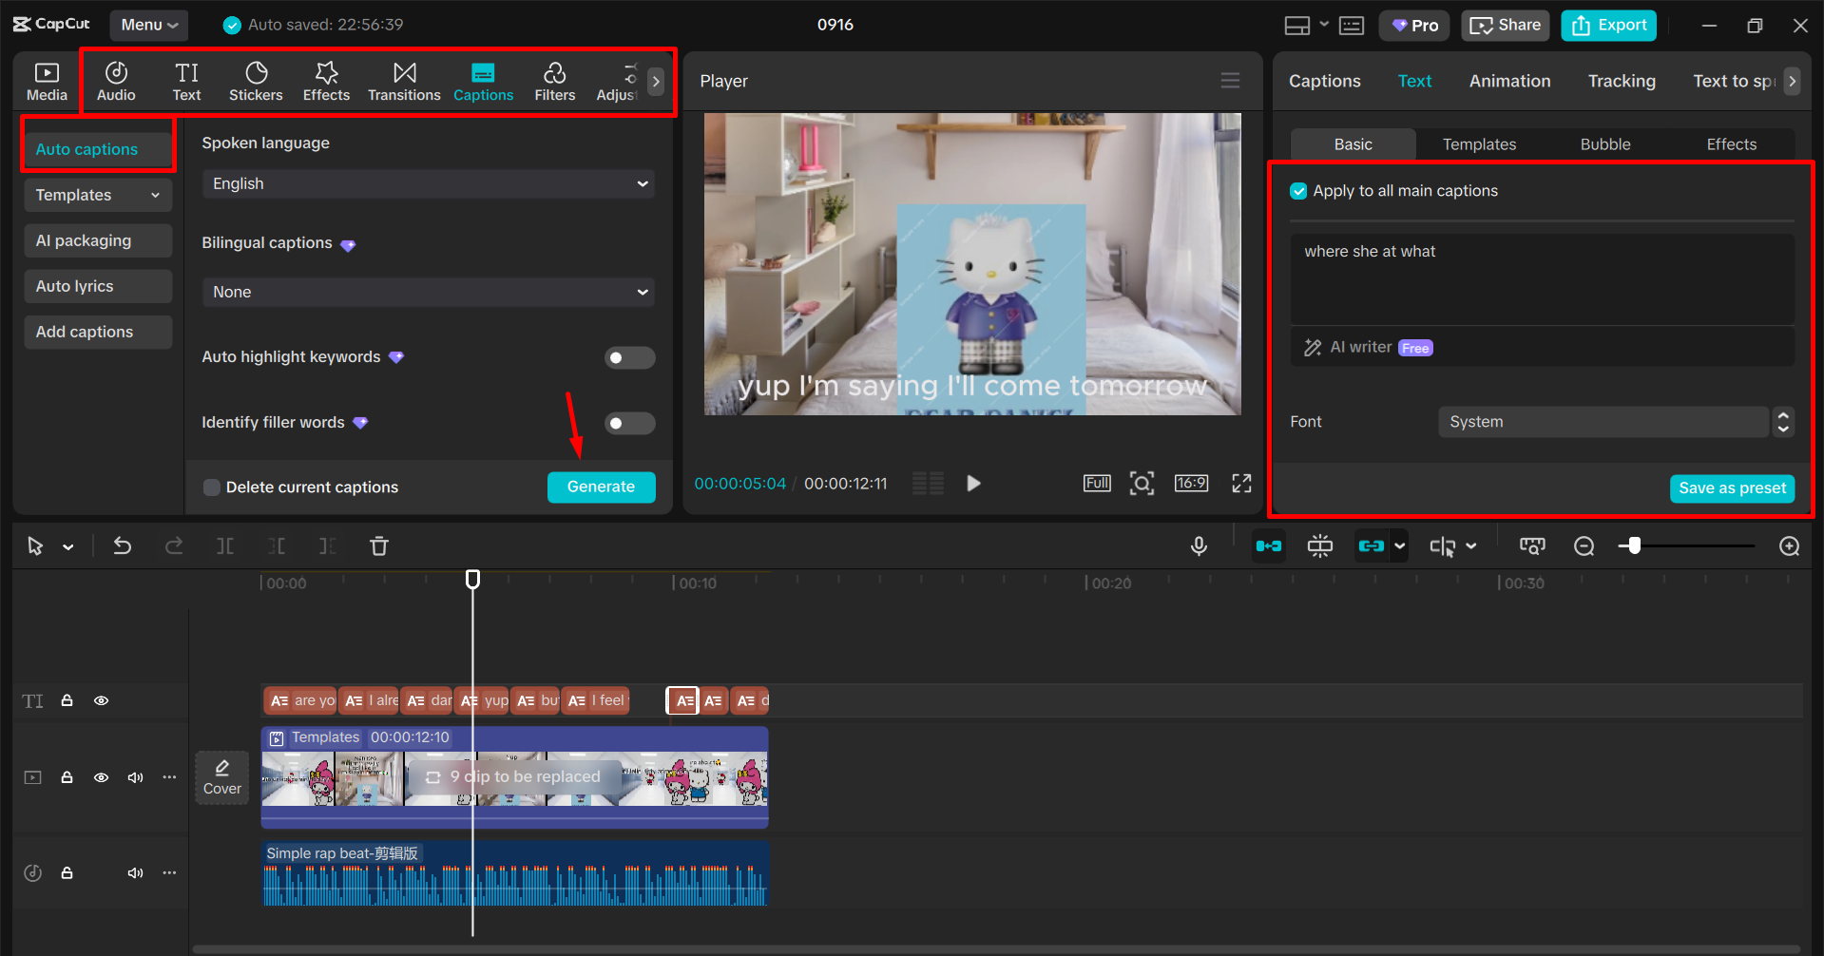Expand more inspector tabs arrow

coord(1792,81)
